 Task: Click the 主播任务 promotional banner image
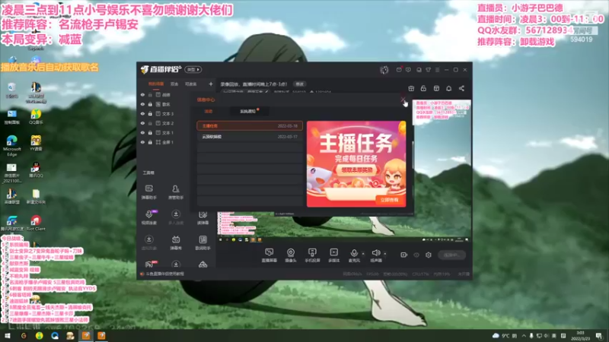coord(356,163)
